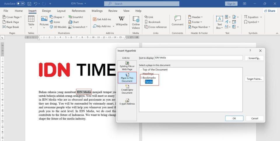Insert a Blank Page
The height and width of the screenshot is (141, 280).
click(x=11, y=22)
